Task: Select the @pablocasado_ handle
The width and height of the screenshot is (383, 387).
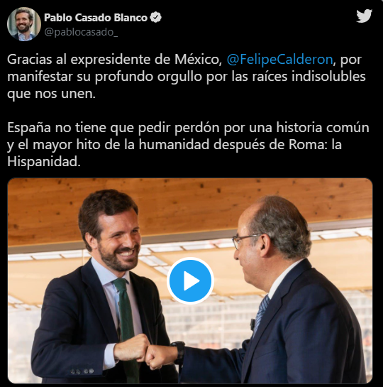Action: (x=81, y=32)
